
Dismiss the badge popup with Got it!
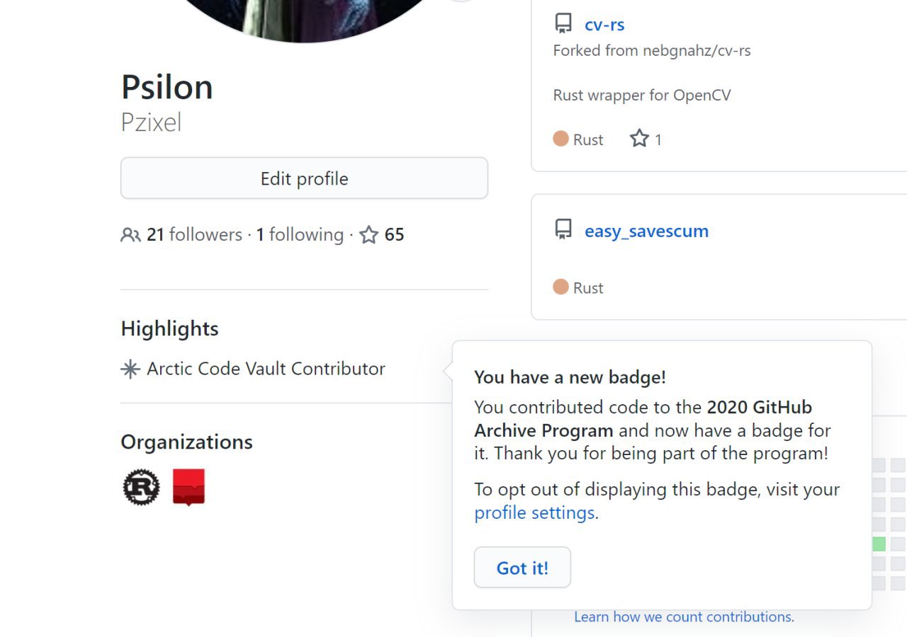pyautogui.click(x=522, y=568)
